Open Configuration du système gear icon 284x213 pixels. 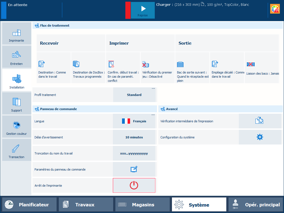coord(260,137)
